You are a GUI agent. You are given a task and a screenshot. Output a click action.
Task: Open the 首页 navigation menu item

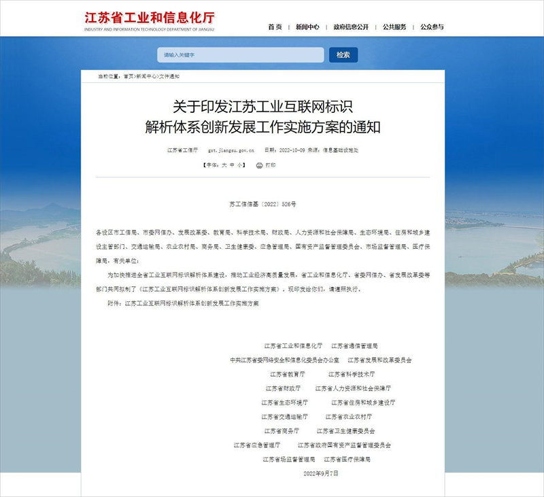pyautogui.click(x=275, y=27)
